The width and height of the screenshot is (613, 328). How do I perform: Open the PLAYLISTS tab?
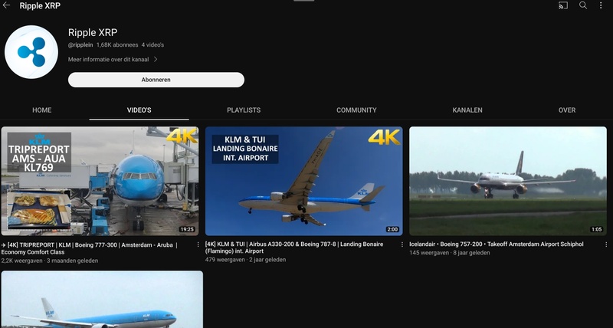(244, 110)
